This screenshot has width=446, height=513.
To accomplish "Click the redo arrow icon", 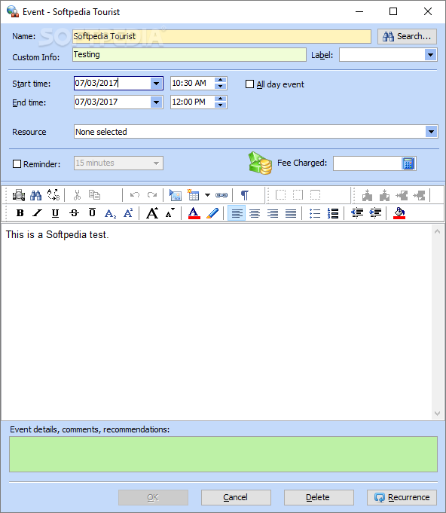I will (152, 195).
